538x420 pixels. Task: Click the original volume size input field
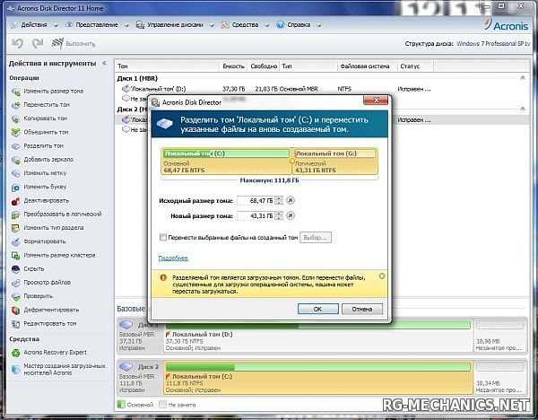tap(256, 200)
